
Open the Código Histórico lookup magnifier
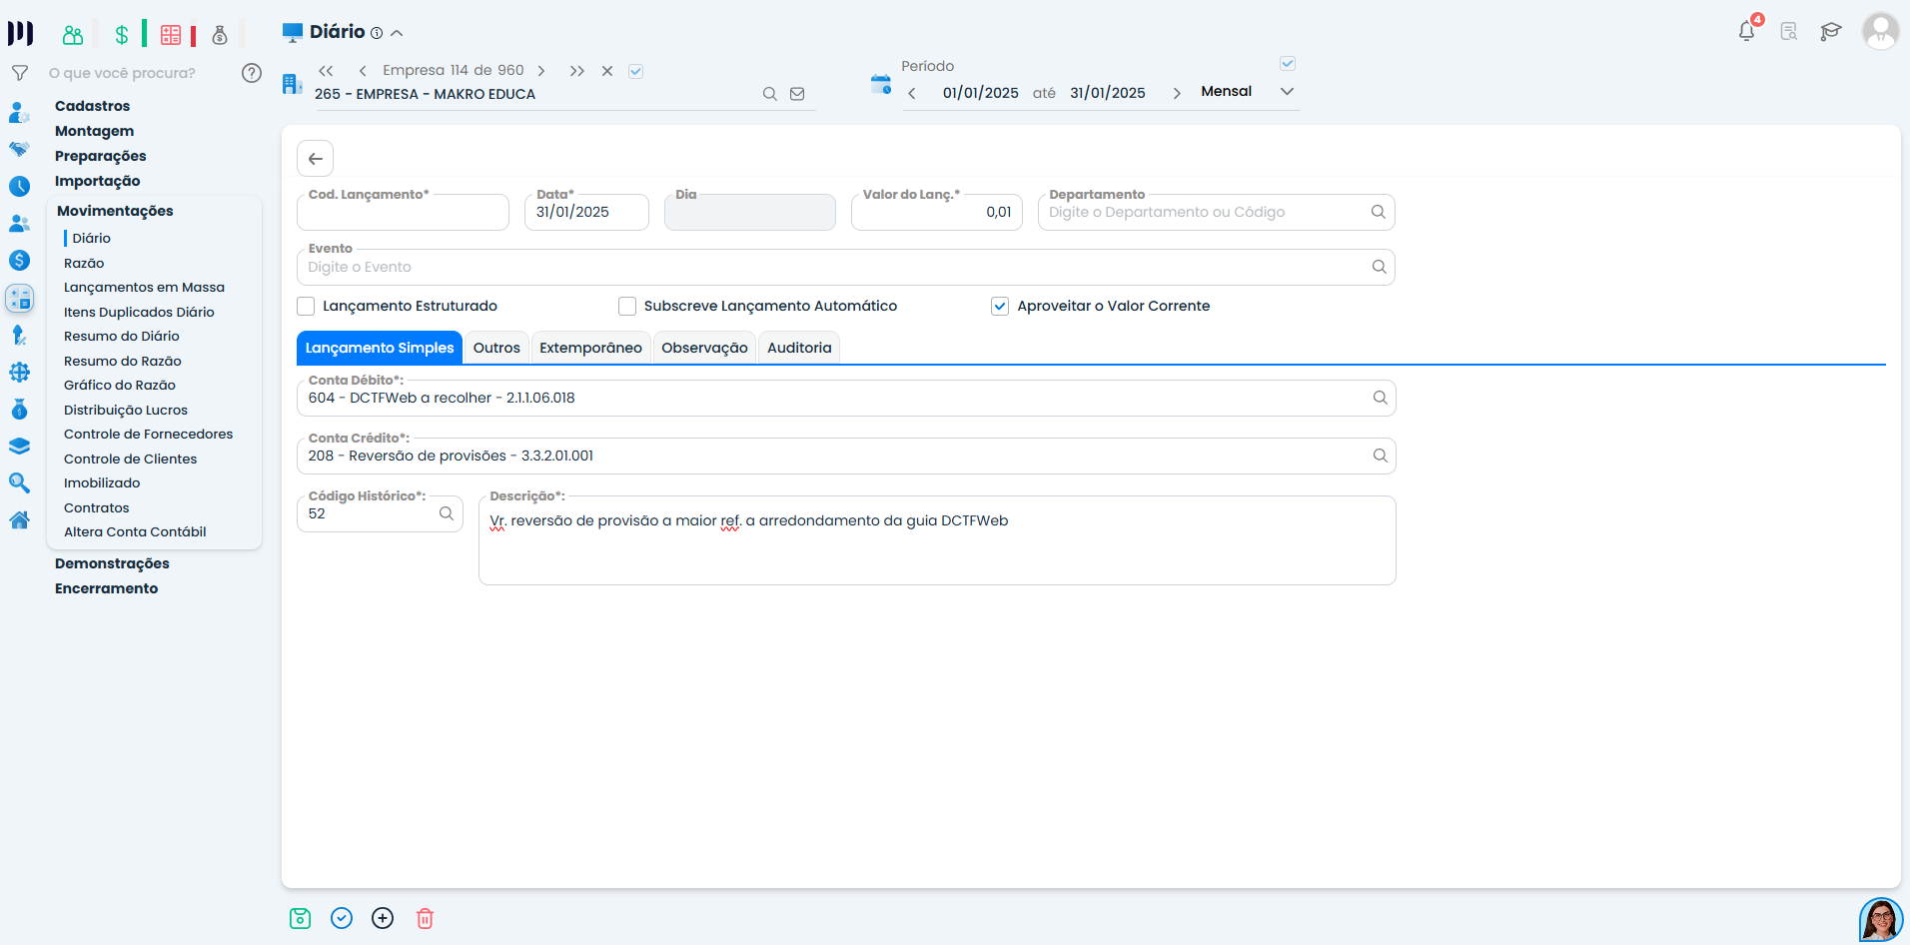pos(447,512)
